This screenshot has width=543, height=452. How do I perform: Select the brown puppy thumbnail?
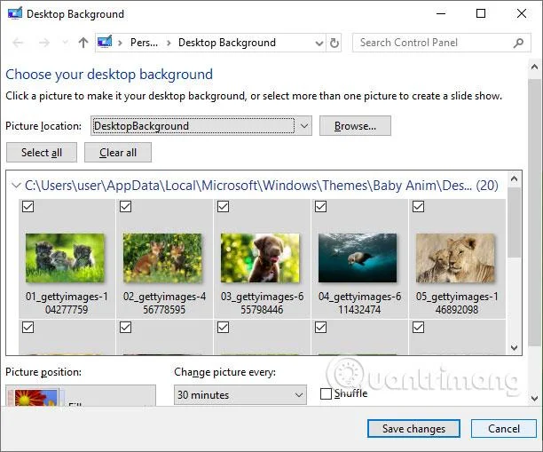[260, 258]
